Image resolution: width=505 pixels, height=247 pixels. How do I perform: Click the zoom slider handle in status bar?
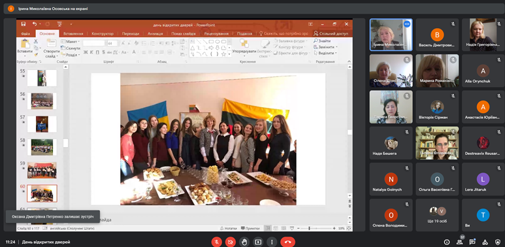[310, 228]
